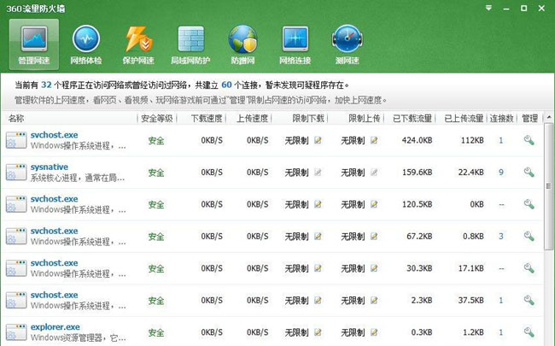Screen dimensions: 555x346
Task: Open svchost.exe name link with 424.0KB downloaded
Action: click(54, 135)
